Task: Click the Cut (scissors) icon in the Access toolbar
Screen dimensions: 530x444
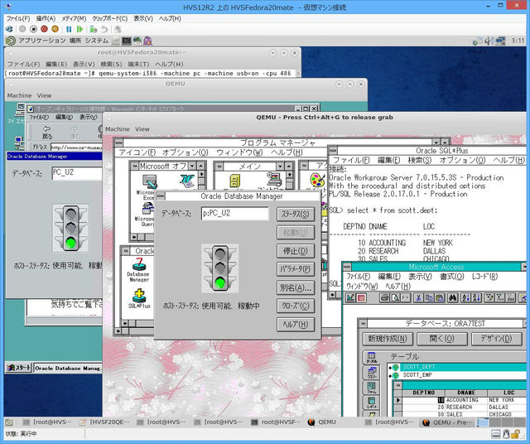Action: point(418,297)
